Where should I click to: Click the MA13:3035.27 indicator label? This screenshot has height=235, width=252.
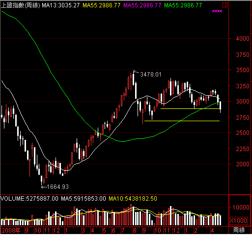tap(61, 5)
